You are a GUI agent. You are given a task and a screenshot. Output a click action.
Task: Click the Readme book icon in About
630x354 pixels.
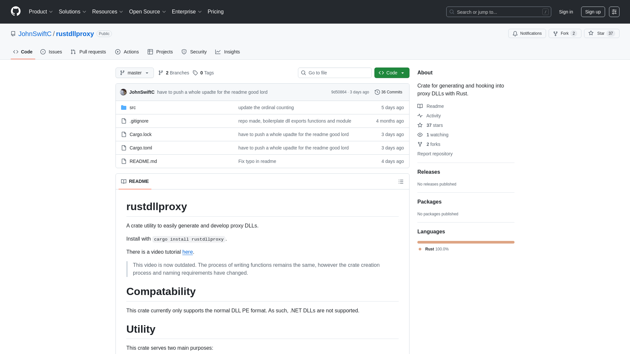coord(420,106)
